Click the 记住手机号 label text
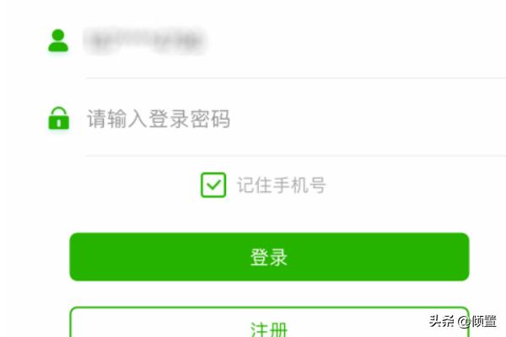The image size is (506, 337). 282,185
